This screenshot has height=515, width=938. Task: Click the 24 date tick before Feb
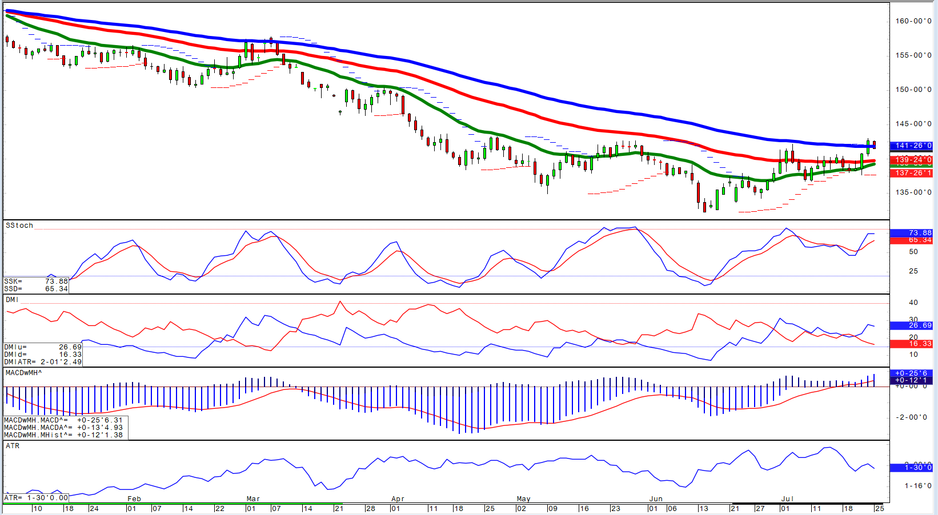pyautogui.click(x=94, y=508)
